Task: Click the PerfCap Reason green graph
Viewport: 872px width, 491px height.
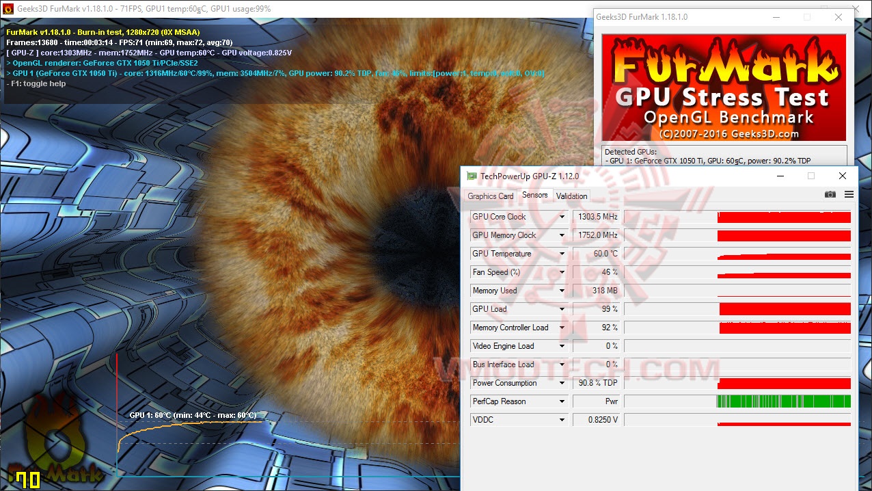Action: [x=738, y=401]
